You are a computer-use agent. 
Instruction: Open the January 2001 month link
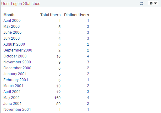tap(15, 74)
